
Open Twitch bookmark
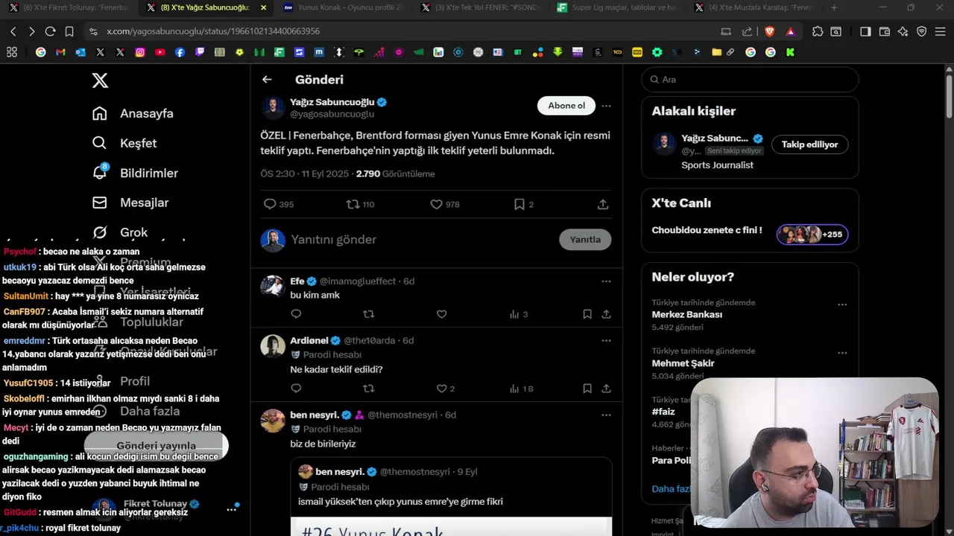[200, 52]
